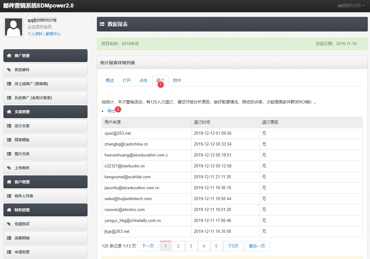Viewport: 370px width, 259px height.
Task: Open the 教程中心 tutorial link
Action: 53,34
